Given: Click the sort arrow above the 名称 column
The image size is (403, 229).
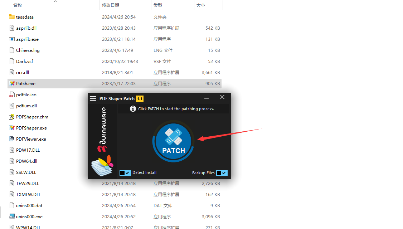Looking at the screenshot, I should tap(55, 1).
